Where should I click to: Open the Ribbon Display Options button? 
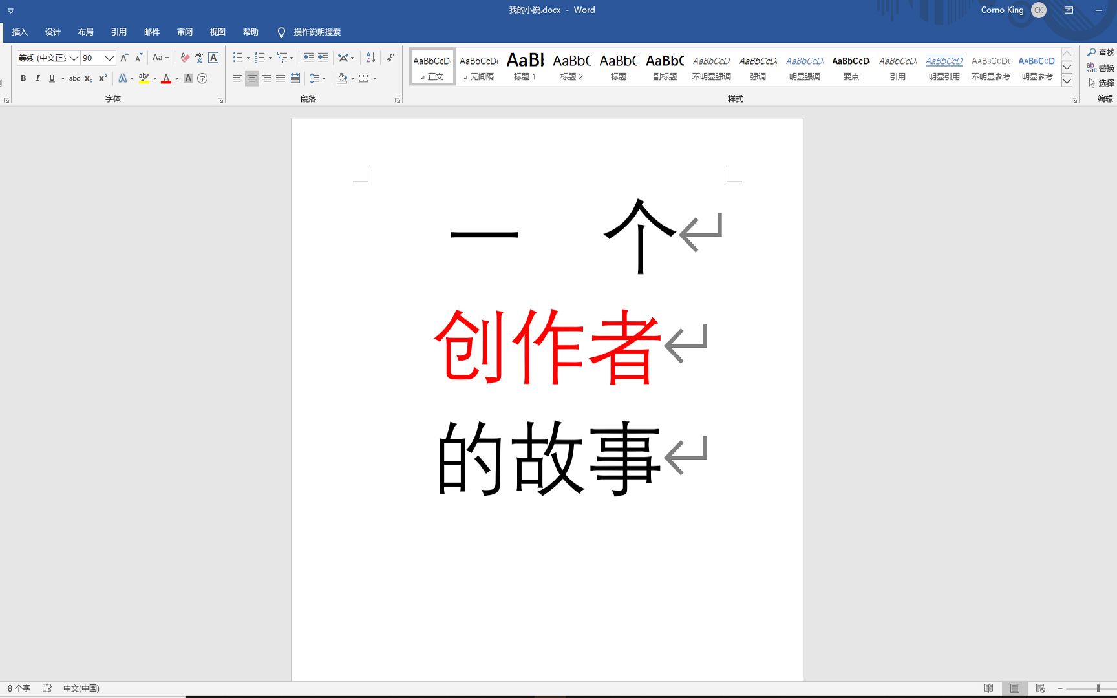click(x=1069, y=10)
